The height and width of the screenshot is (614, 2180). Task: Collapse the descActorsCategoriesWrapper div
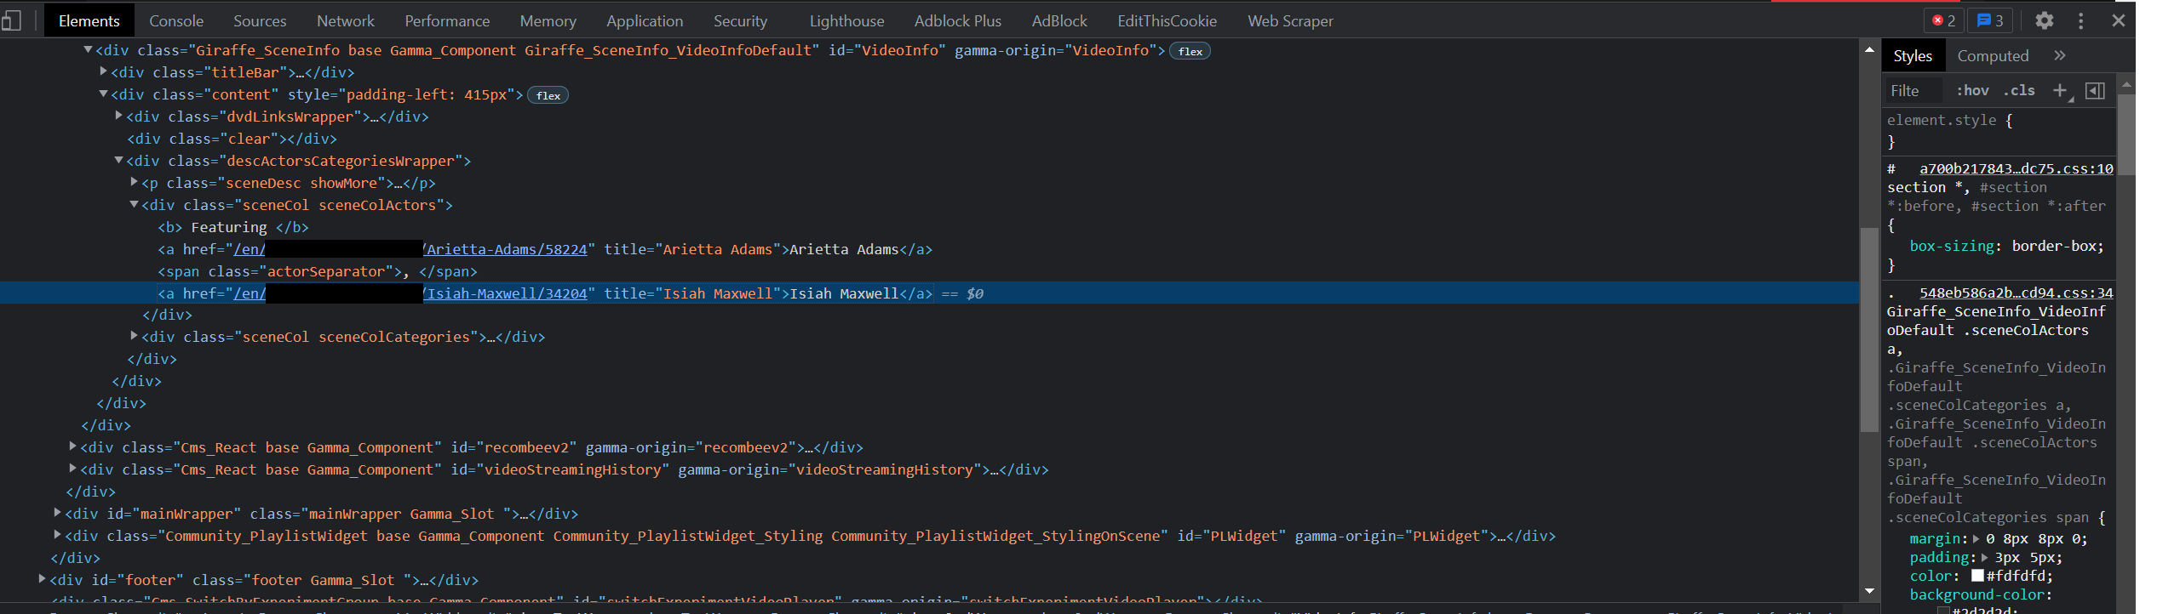119,161
